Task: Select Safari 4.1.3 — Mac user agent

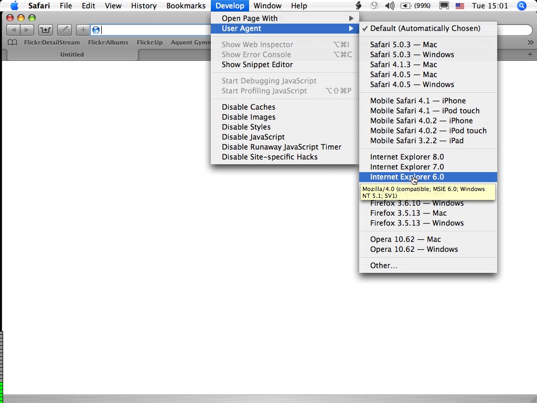Action: [428, 65]
